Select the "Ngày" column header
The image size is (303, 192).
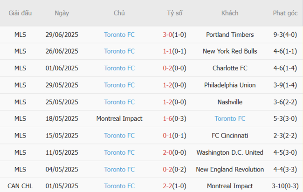click(x=62, y=13)
